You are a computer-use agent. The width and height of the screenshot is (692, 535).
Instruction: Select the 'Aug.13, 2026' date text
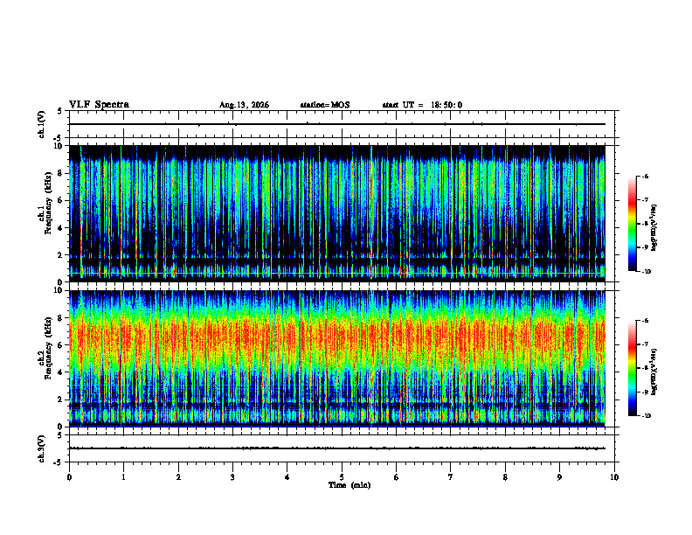(x=244, y=105)
